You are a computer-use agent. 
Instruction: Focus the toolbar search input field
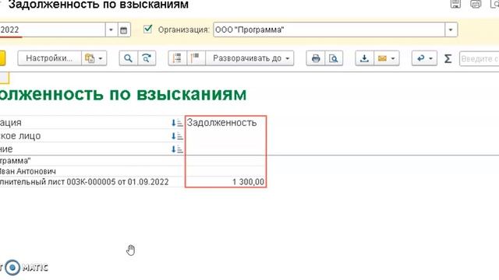[480, 58]
